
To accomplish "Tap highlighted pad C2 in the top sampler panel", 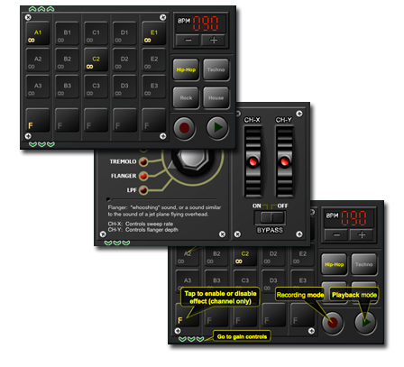I will [x=96, y=60].
